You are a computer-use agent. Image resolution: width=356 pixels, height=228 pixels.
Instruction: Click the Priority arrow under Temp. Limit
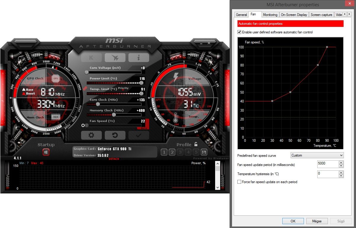123,90
